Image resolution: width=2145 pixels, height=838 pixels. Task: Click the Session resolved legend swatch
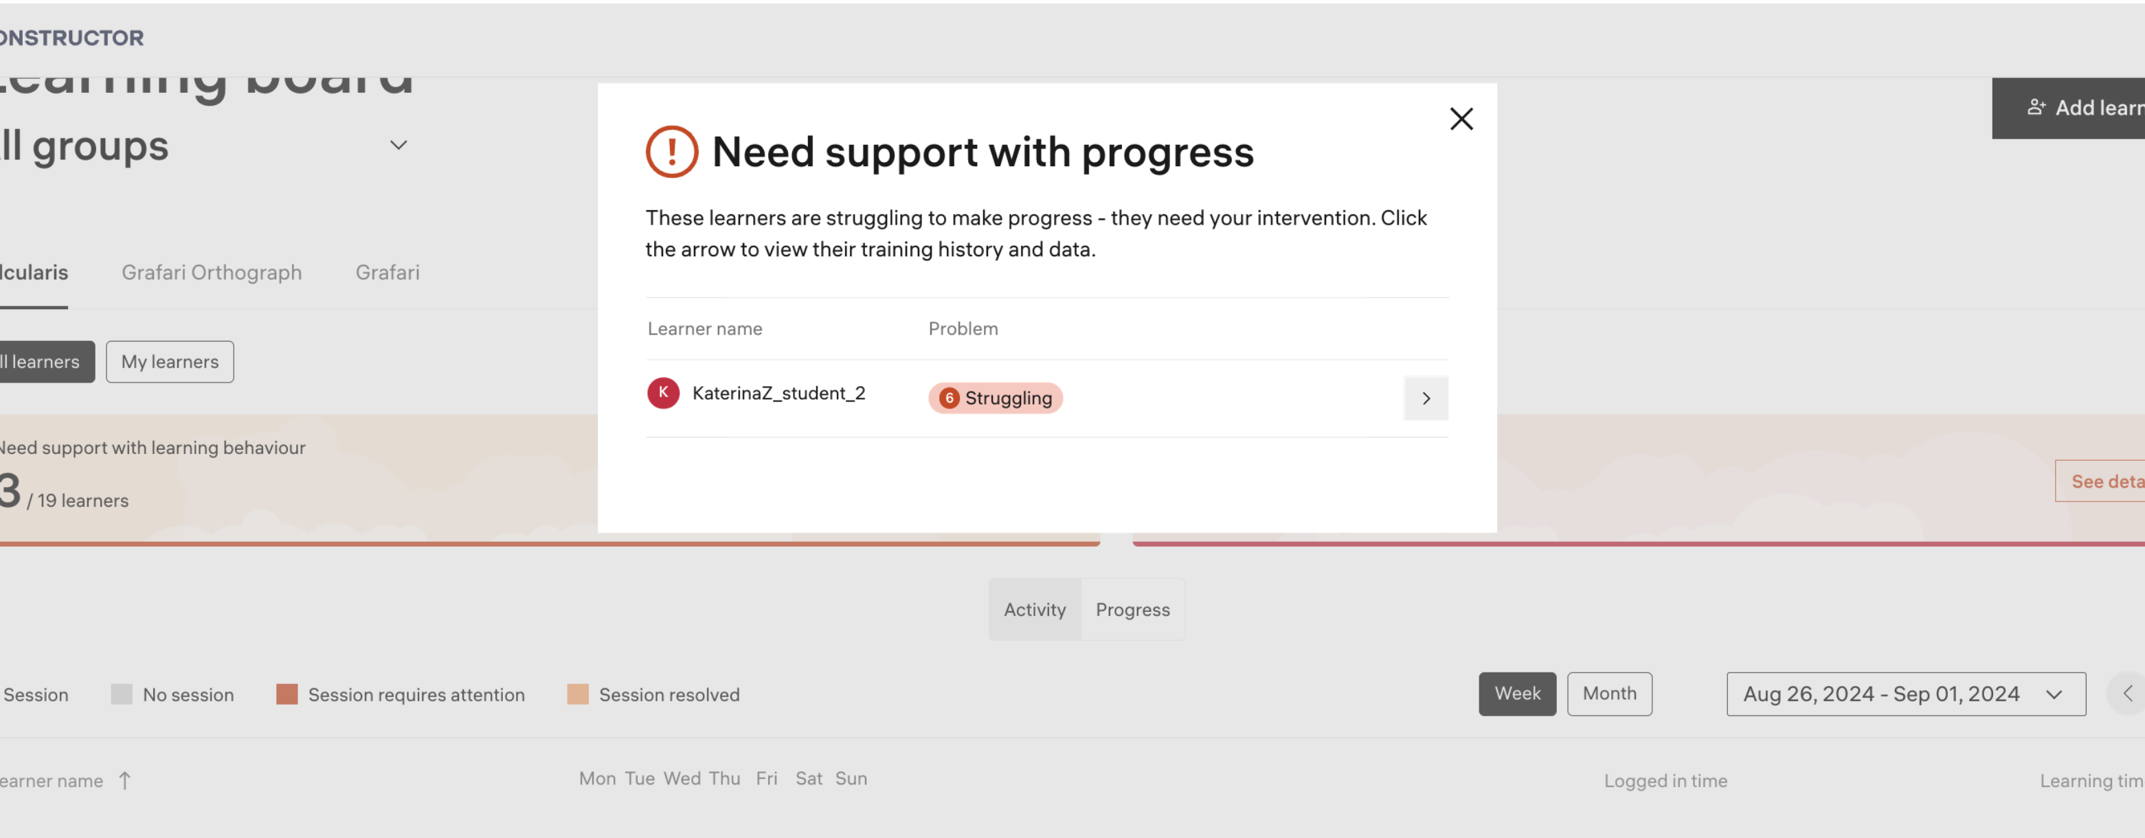577,694
